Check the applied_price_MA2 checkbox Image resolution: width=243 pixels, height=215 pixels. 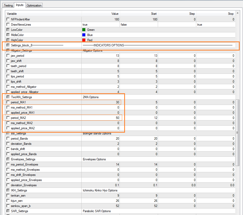[8, 128]
